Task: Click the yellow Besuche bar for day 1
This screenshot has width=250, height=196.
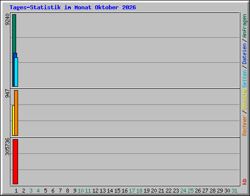Action: 13,121
